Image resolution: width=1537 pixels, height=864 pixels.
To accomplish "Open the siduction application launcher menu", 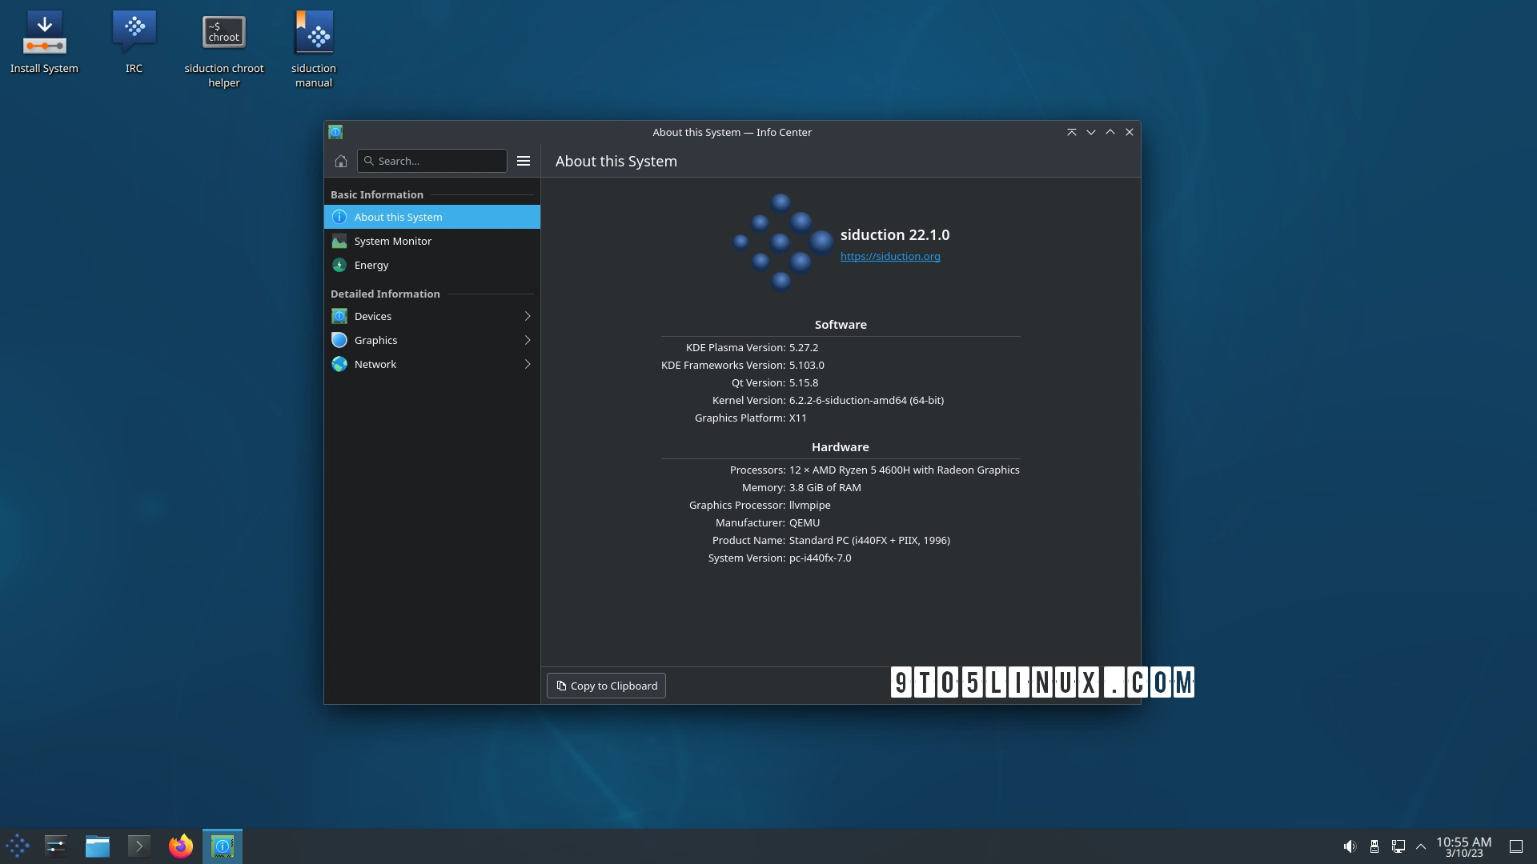I will [x=17, y=846].
